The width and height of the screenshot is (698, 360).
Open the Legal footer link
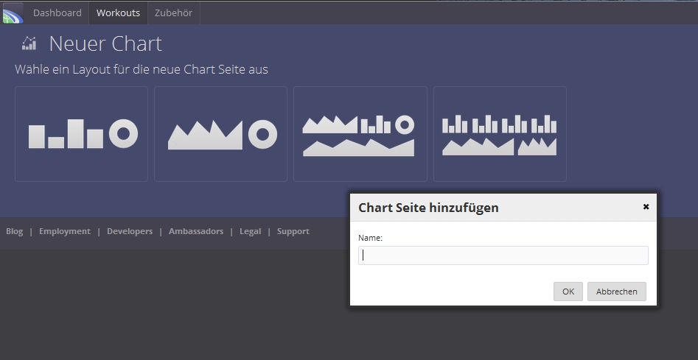pos(250,231)
